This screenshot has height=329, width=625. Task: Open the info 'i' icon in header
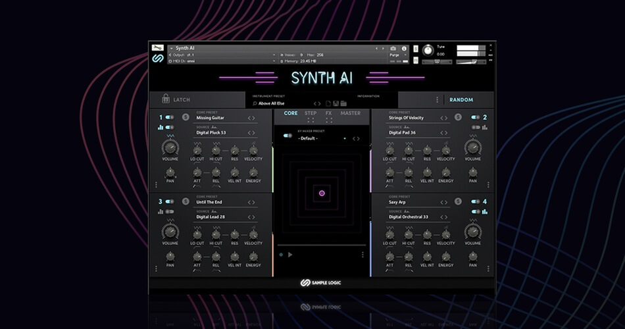coord(404,49)
